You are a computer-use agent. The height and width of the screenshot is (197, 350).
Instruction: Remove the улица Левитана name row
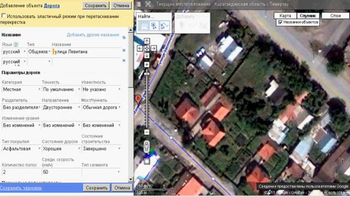pos(124,51)
